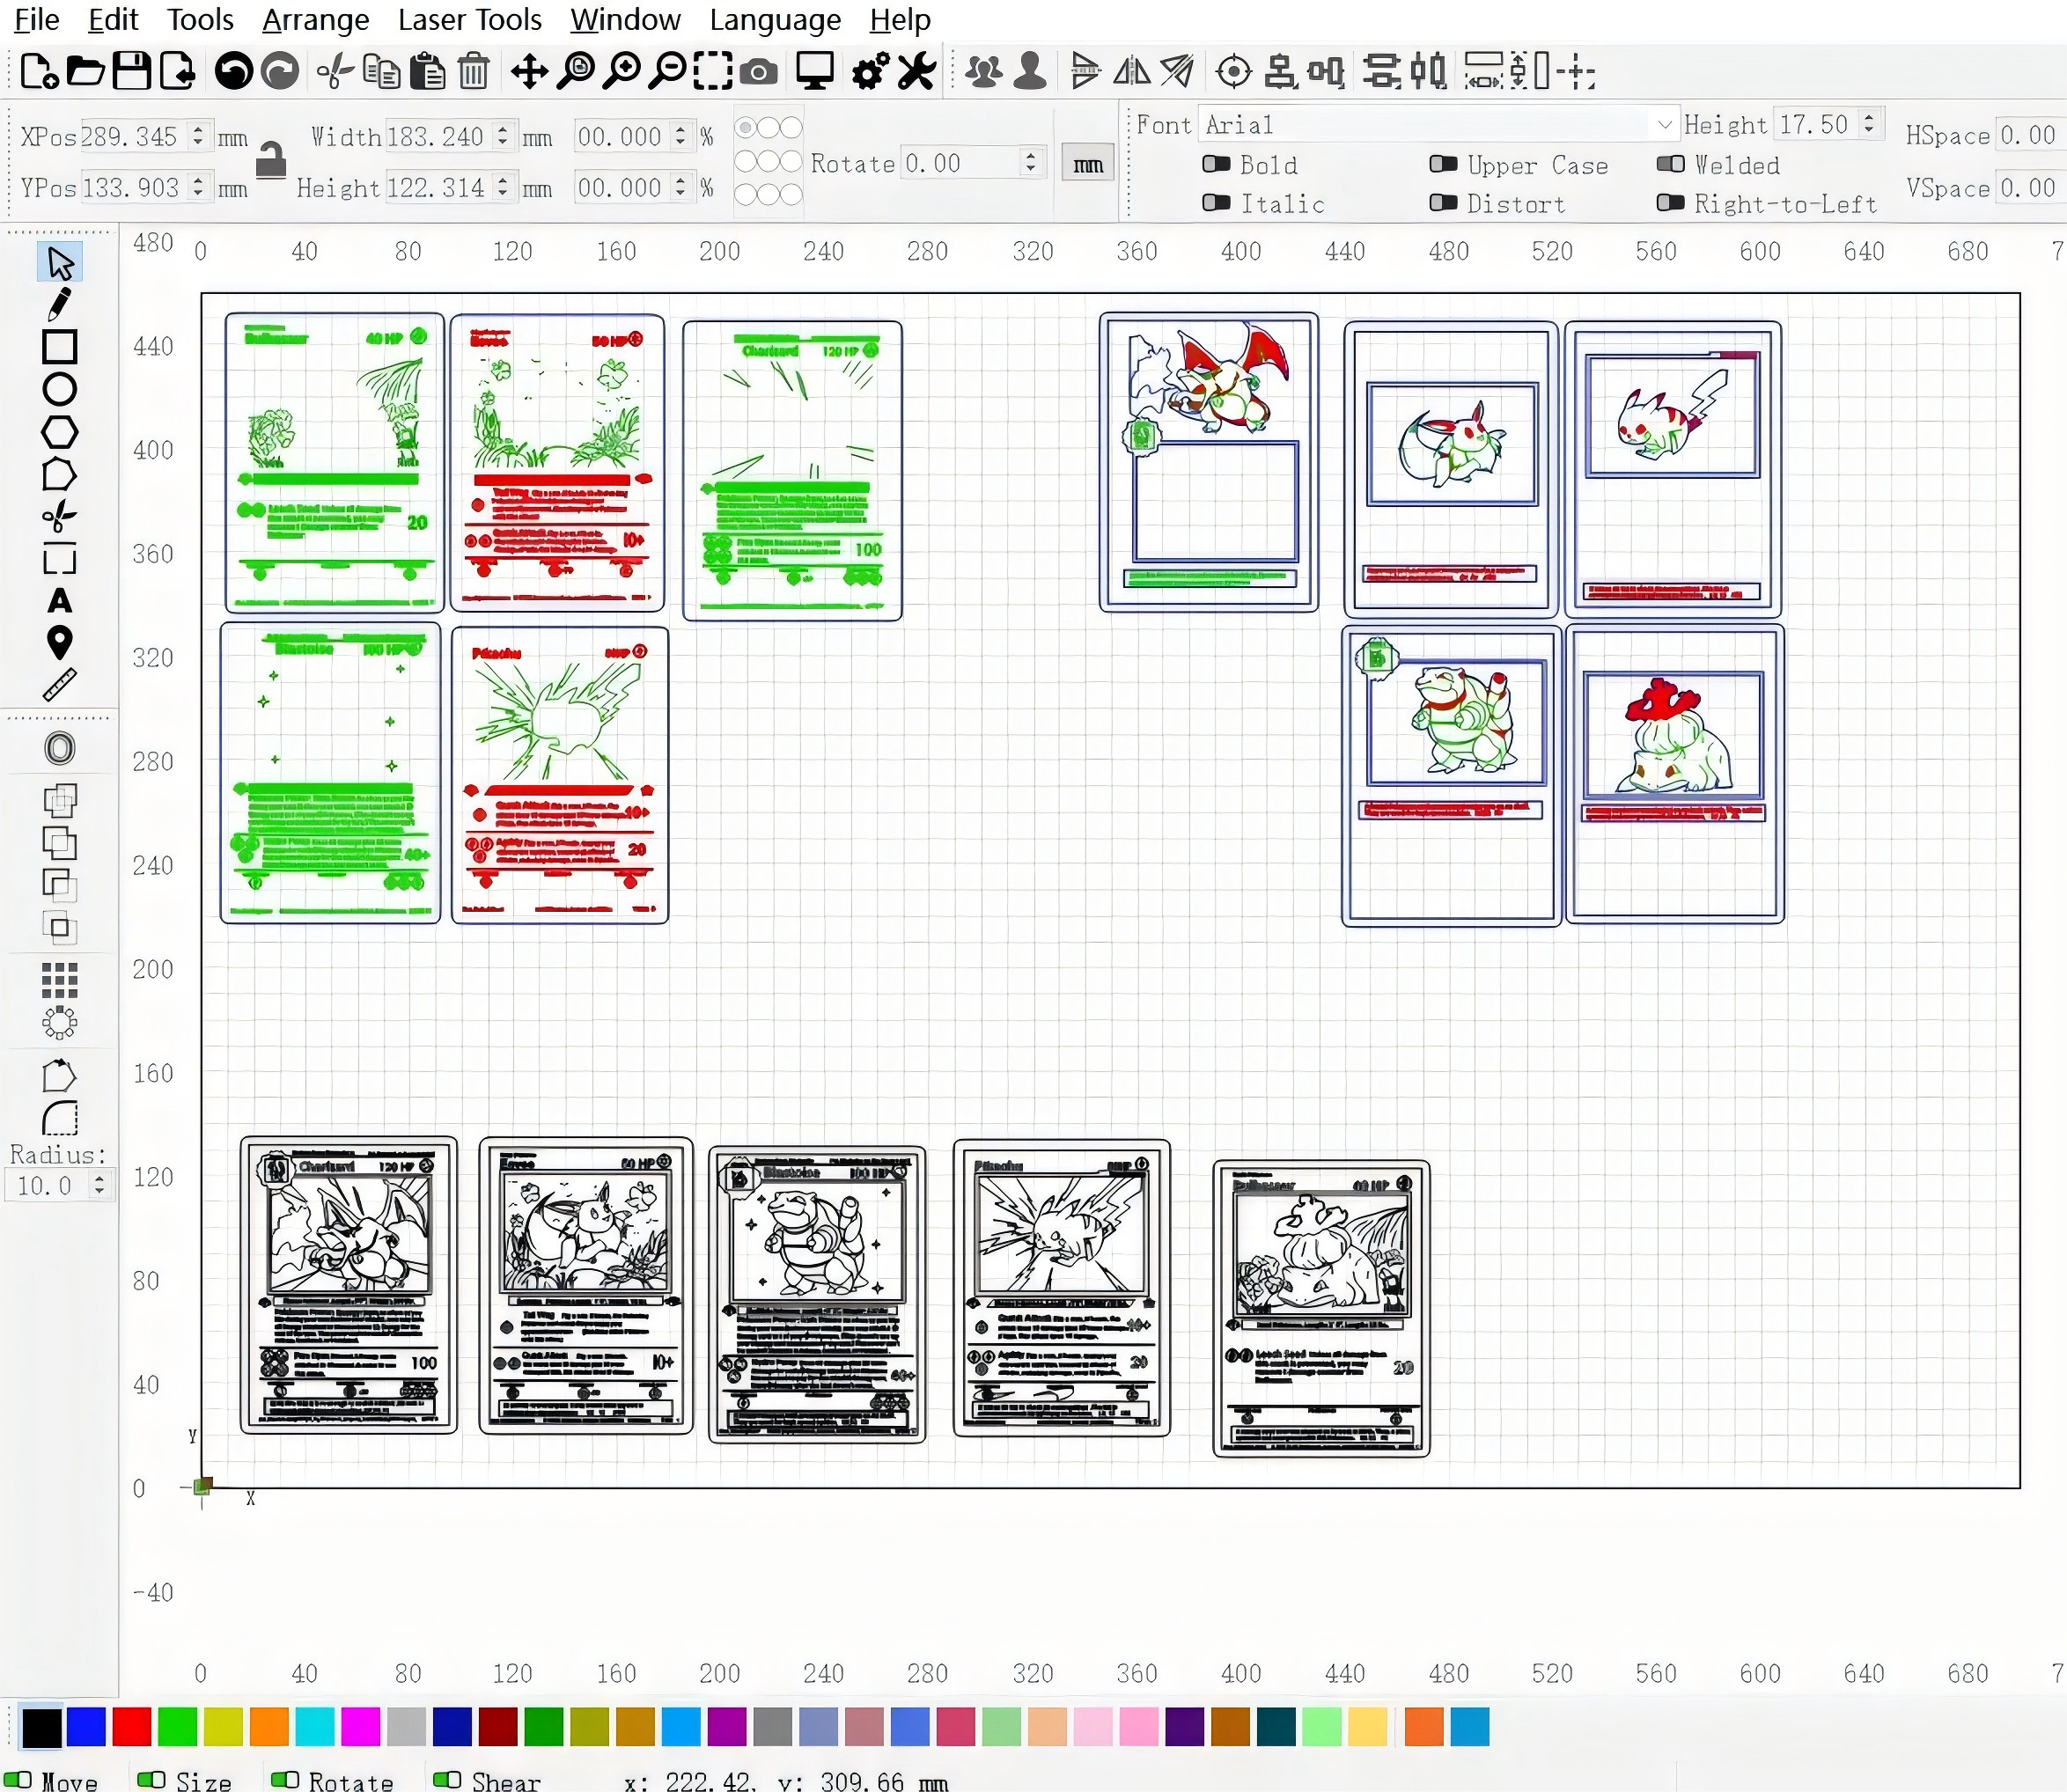Click the Copy icon

[x=382, y=72]
